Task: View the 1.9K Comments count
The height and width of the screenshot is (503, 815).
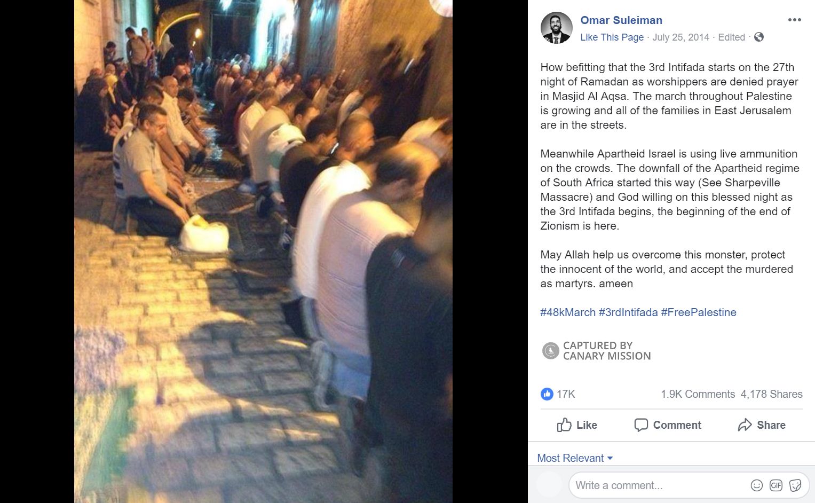Action: 698,394
